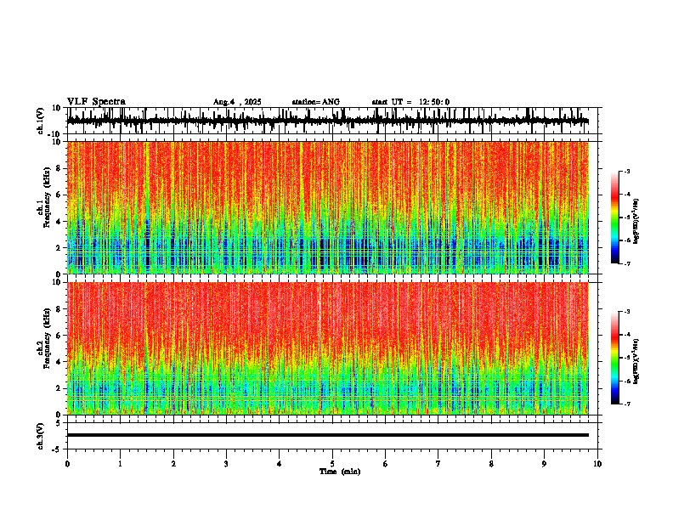Click the "10" tick on ch.1(V) voltage axis
Viewport: 673px width, 520px height.
pyautogui.click(x=57, y=108)
